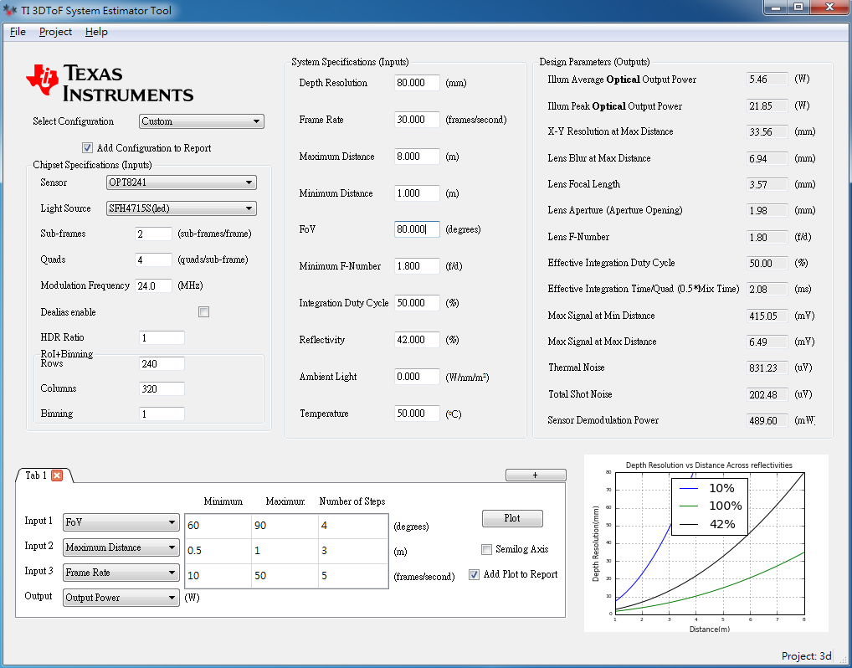Toggle Add Configuration to Report checkbox
Viewport: 852px width, 668px height.
tap(87, 148)
